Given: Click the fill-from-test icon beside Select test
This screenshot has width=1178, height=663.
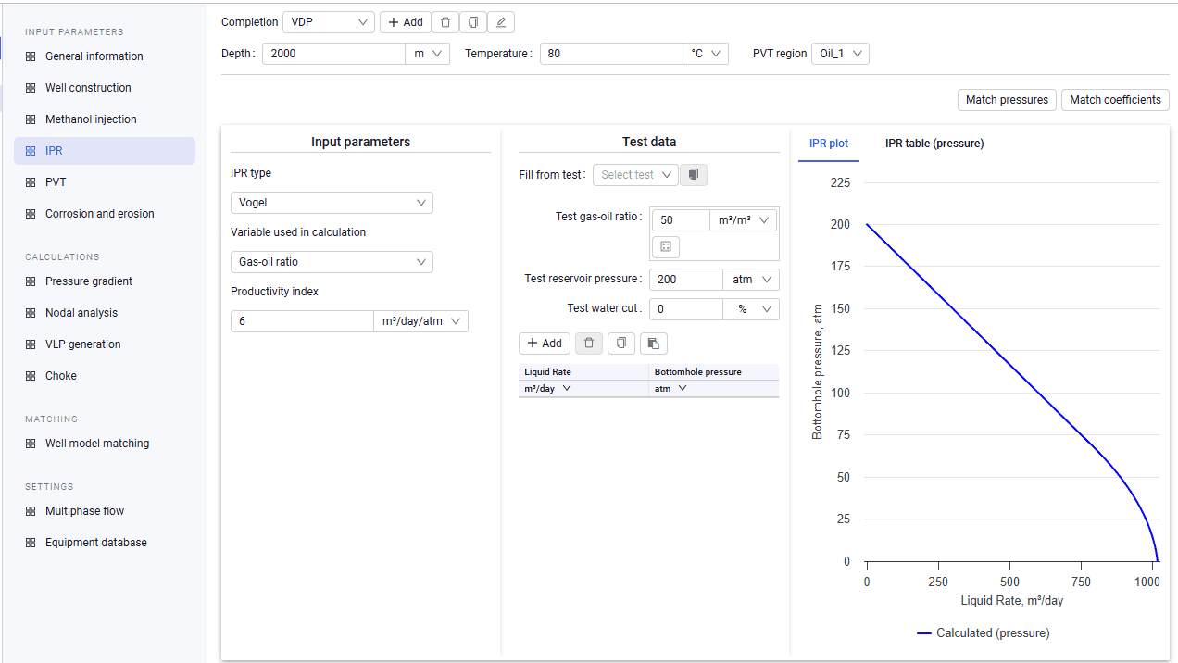Looking at the screenshot, I should coord(694,175).
